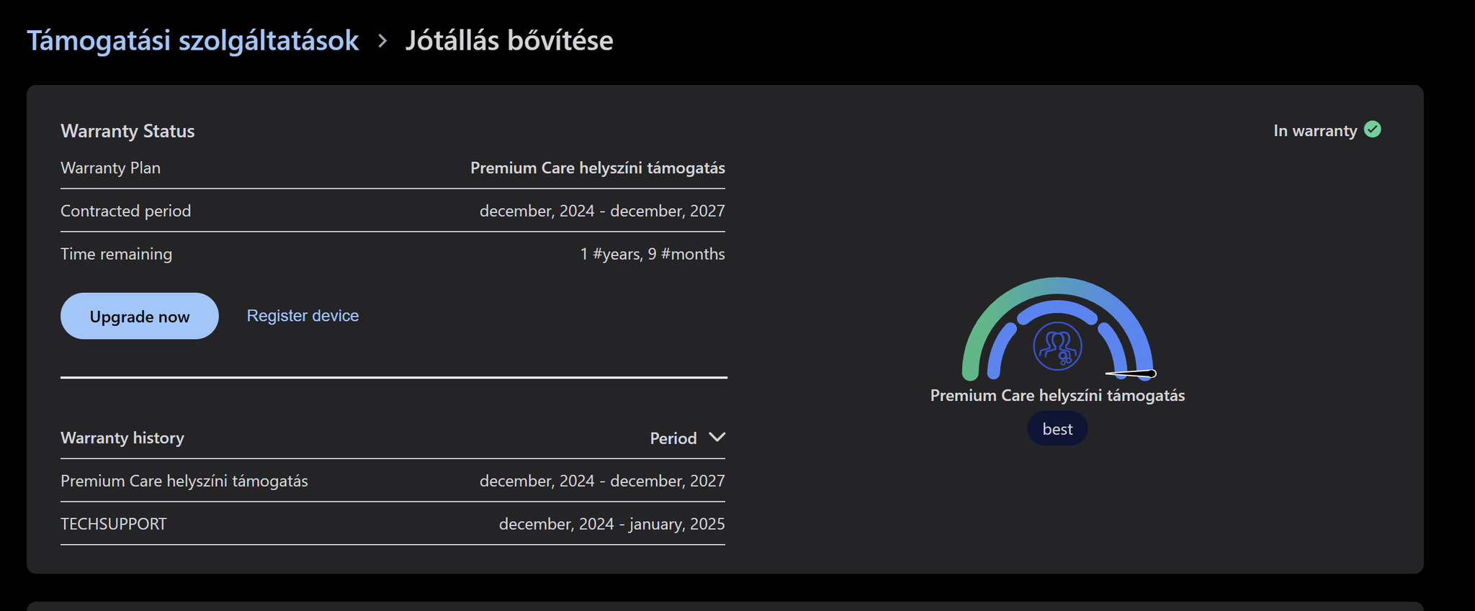Image resolution: width=1475 pixels, height=611 pixels.
Task: Select the Premium Care warranty history entry
Action: tap(184, 481)
